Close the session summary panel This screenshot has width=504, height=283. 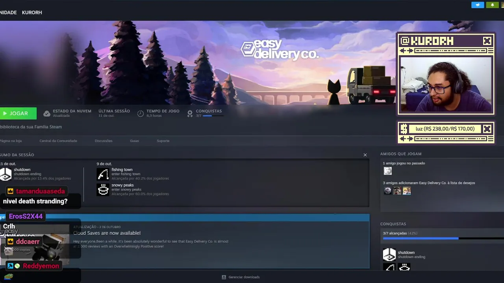(x=365, y=155)
